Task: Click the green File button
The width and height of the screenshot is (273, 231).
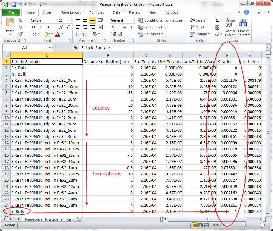Action: (x=11, y=12)
